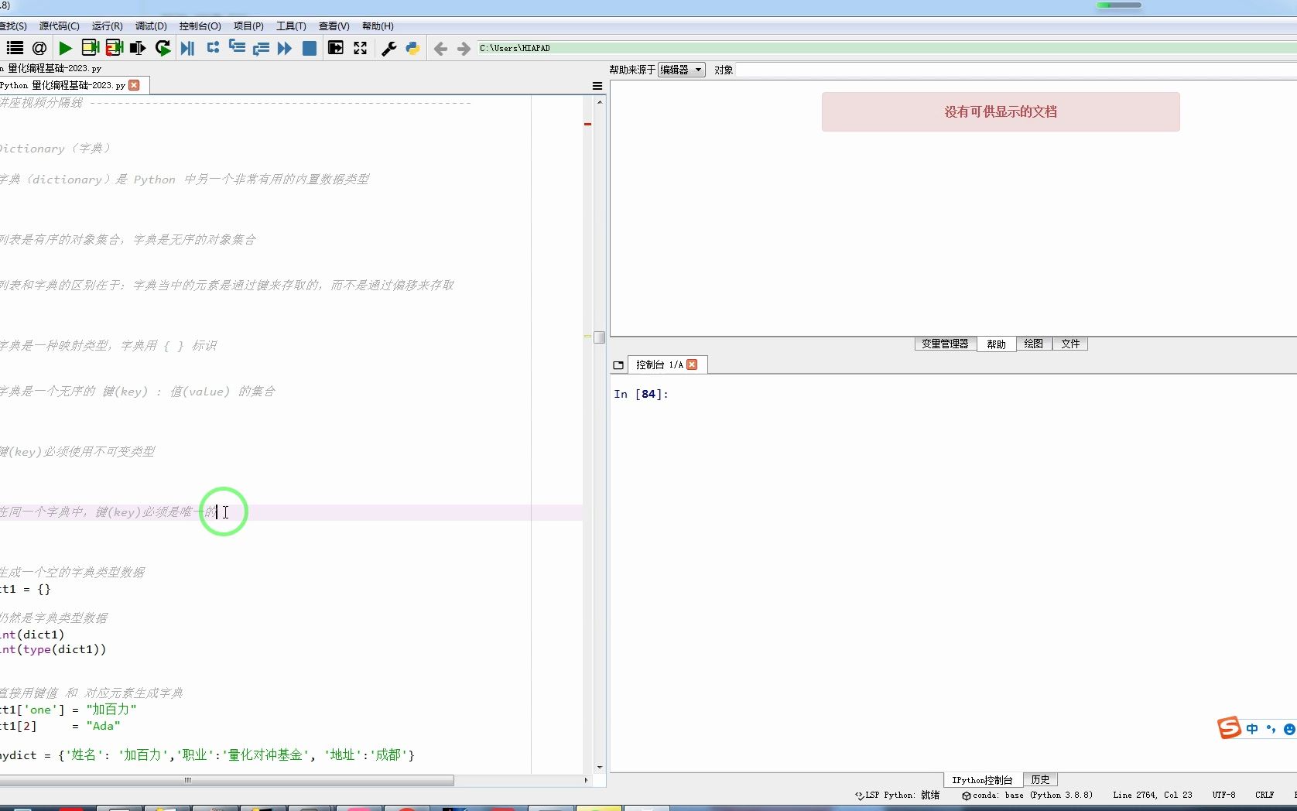
Task: Click the Line 2764, Col 23 status
Action: [x=1152, y=795]
